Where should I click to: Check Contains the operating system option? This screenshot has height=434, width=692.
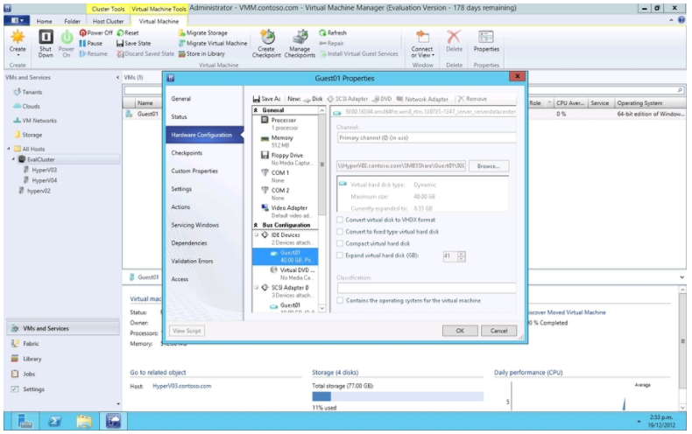340,300
